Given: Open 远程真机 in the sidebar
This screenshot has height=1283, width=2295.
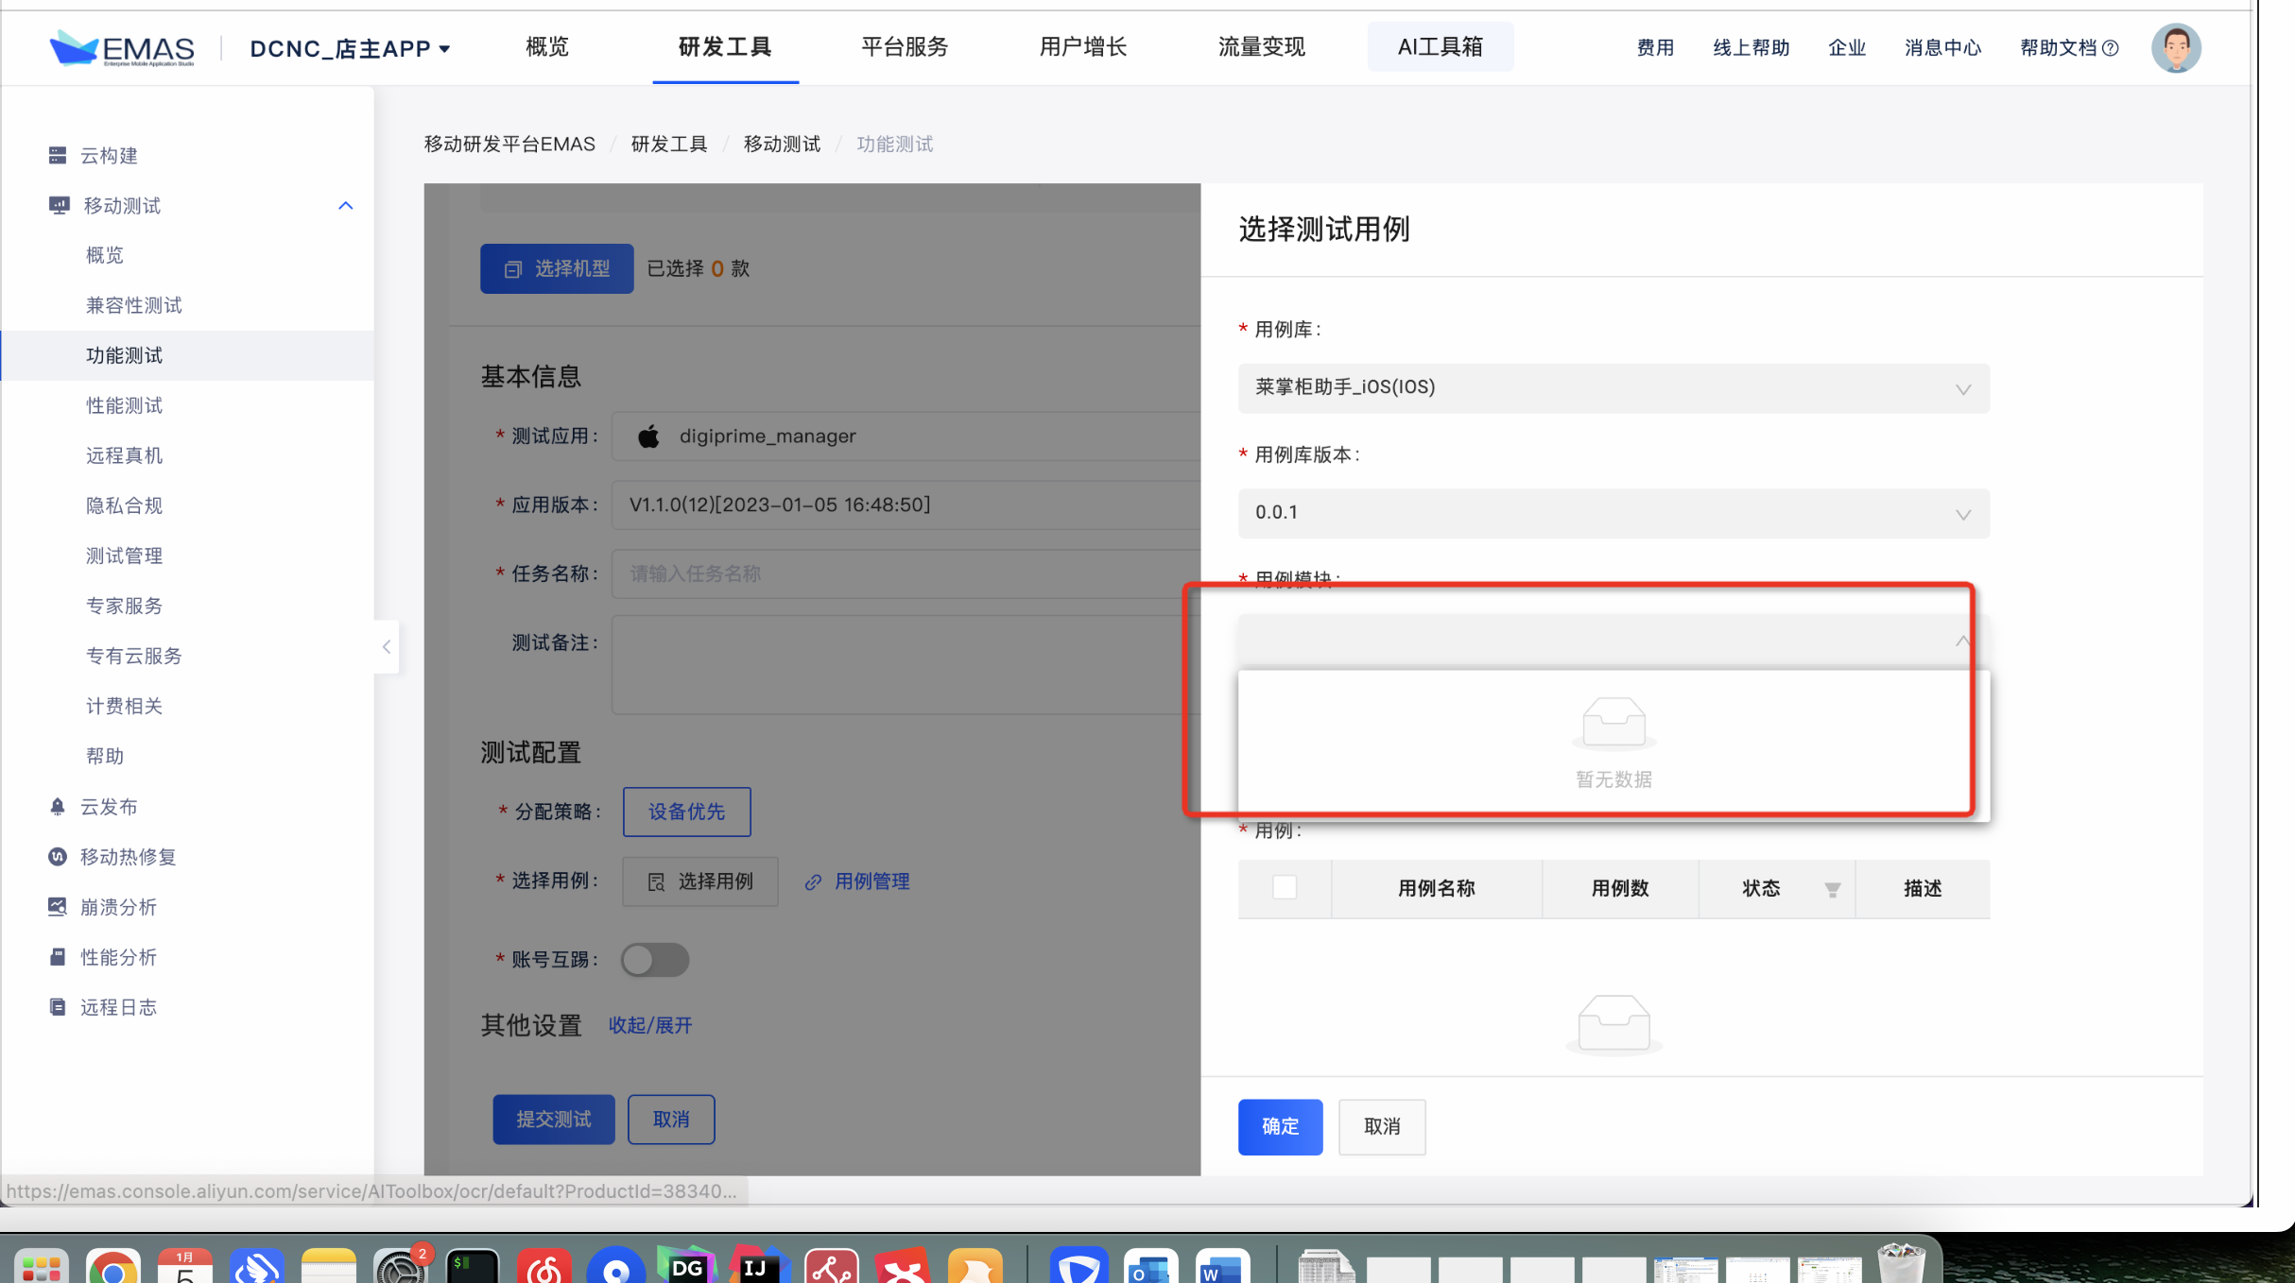Looking at the screenshot, I should click(x=124, y=455).
